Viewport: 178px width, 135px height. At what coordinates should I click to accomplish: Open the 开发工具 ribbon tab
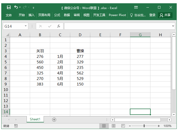pyautogui.click(x=99, y=15)
